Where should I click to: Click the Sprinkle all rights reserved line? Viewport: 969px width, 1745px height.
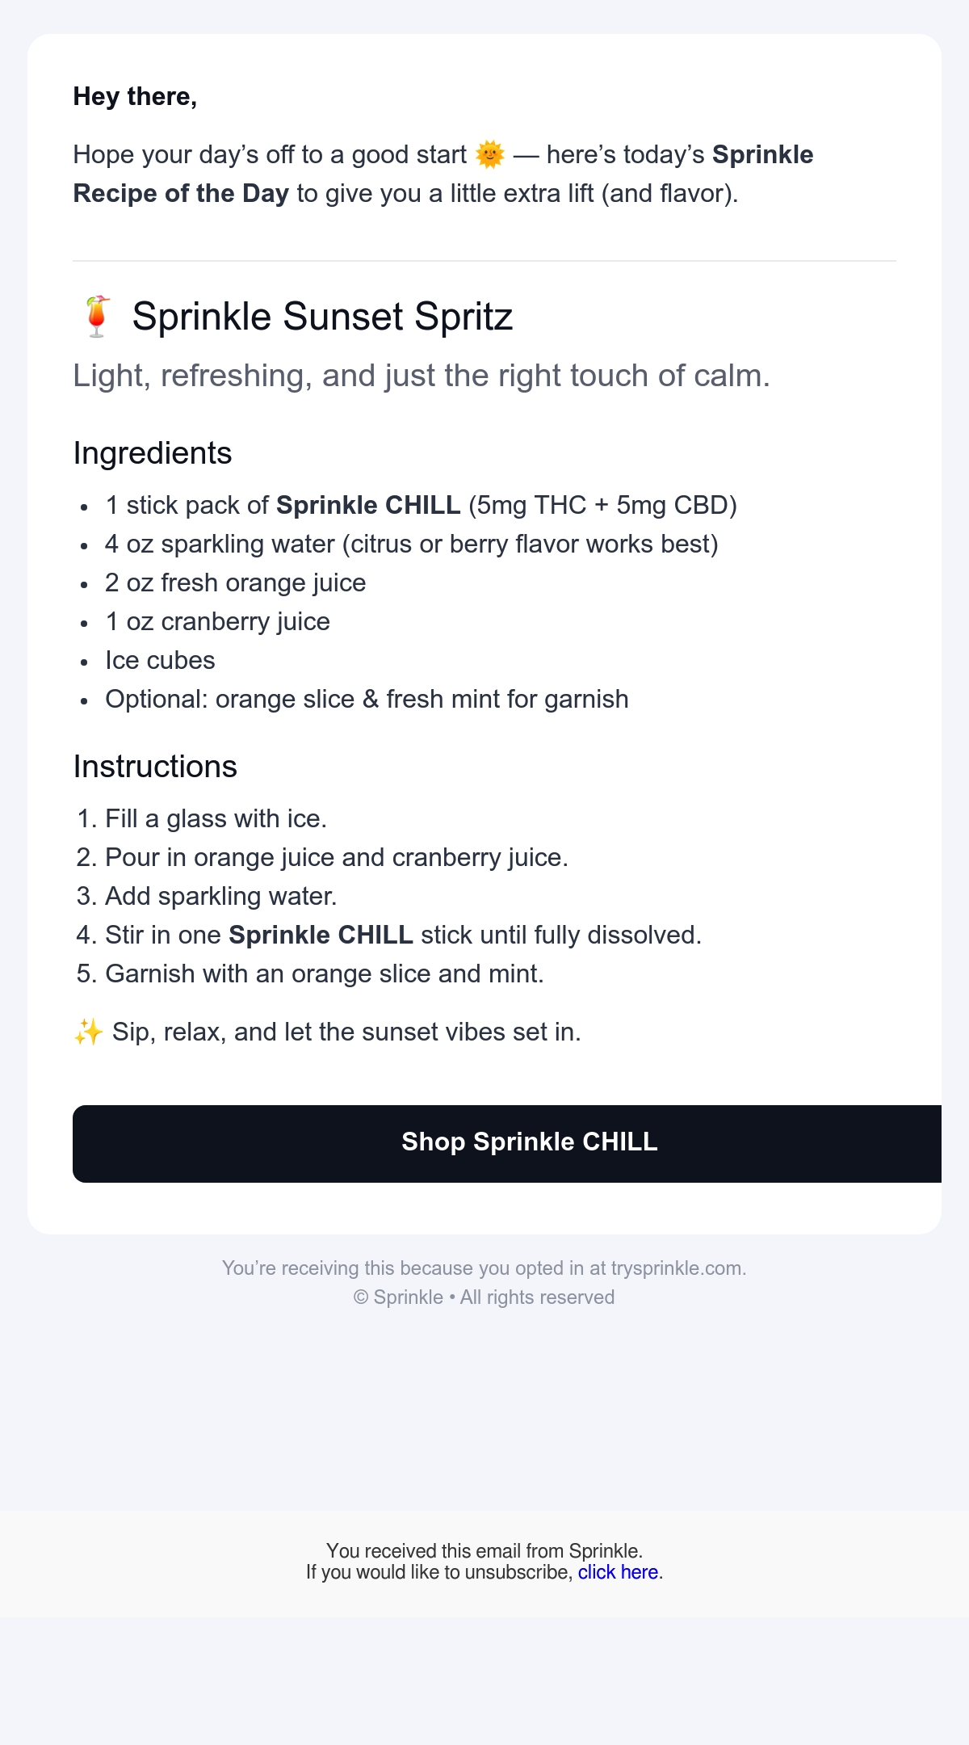(x=484, y=1297)
